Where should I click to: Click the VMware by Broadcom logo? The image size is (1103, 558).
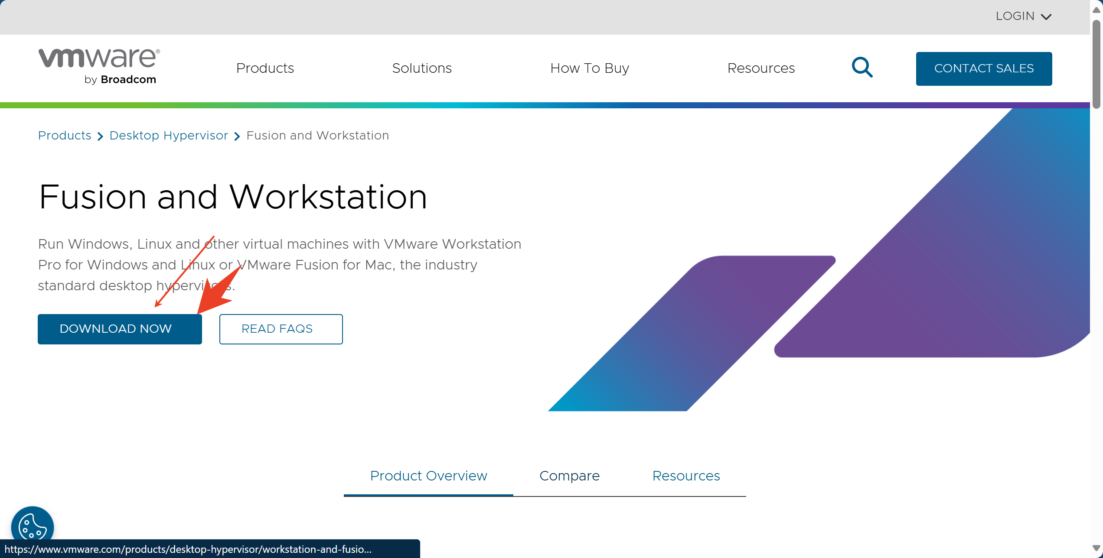(99, 67)
